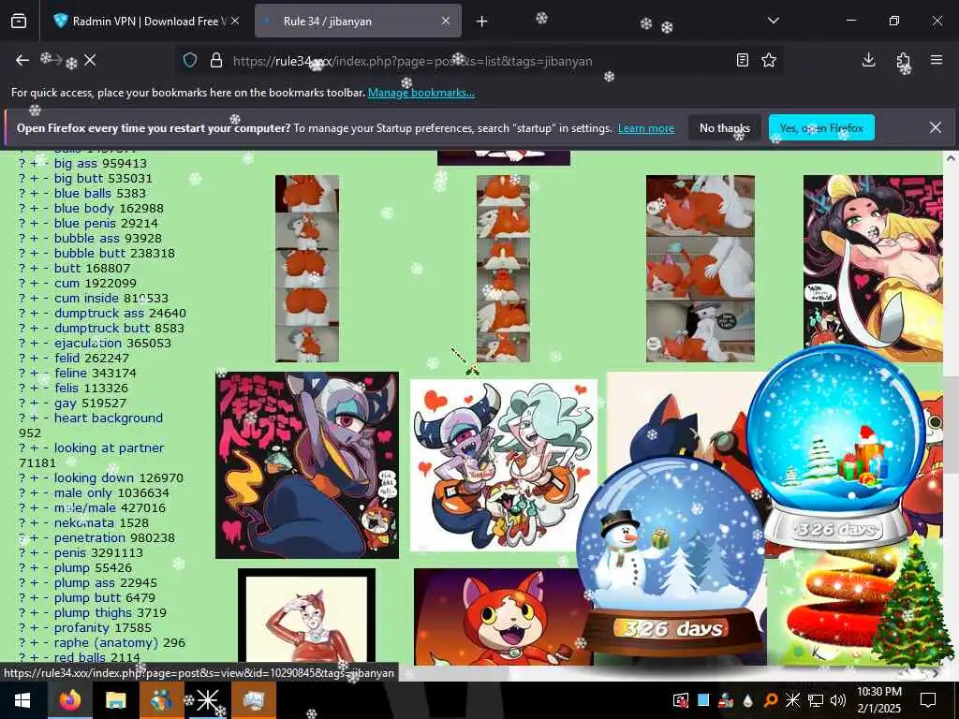Click Yes, open Firefox button
Viewport: 959px width, 719px height.
coord(821,127)
